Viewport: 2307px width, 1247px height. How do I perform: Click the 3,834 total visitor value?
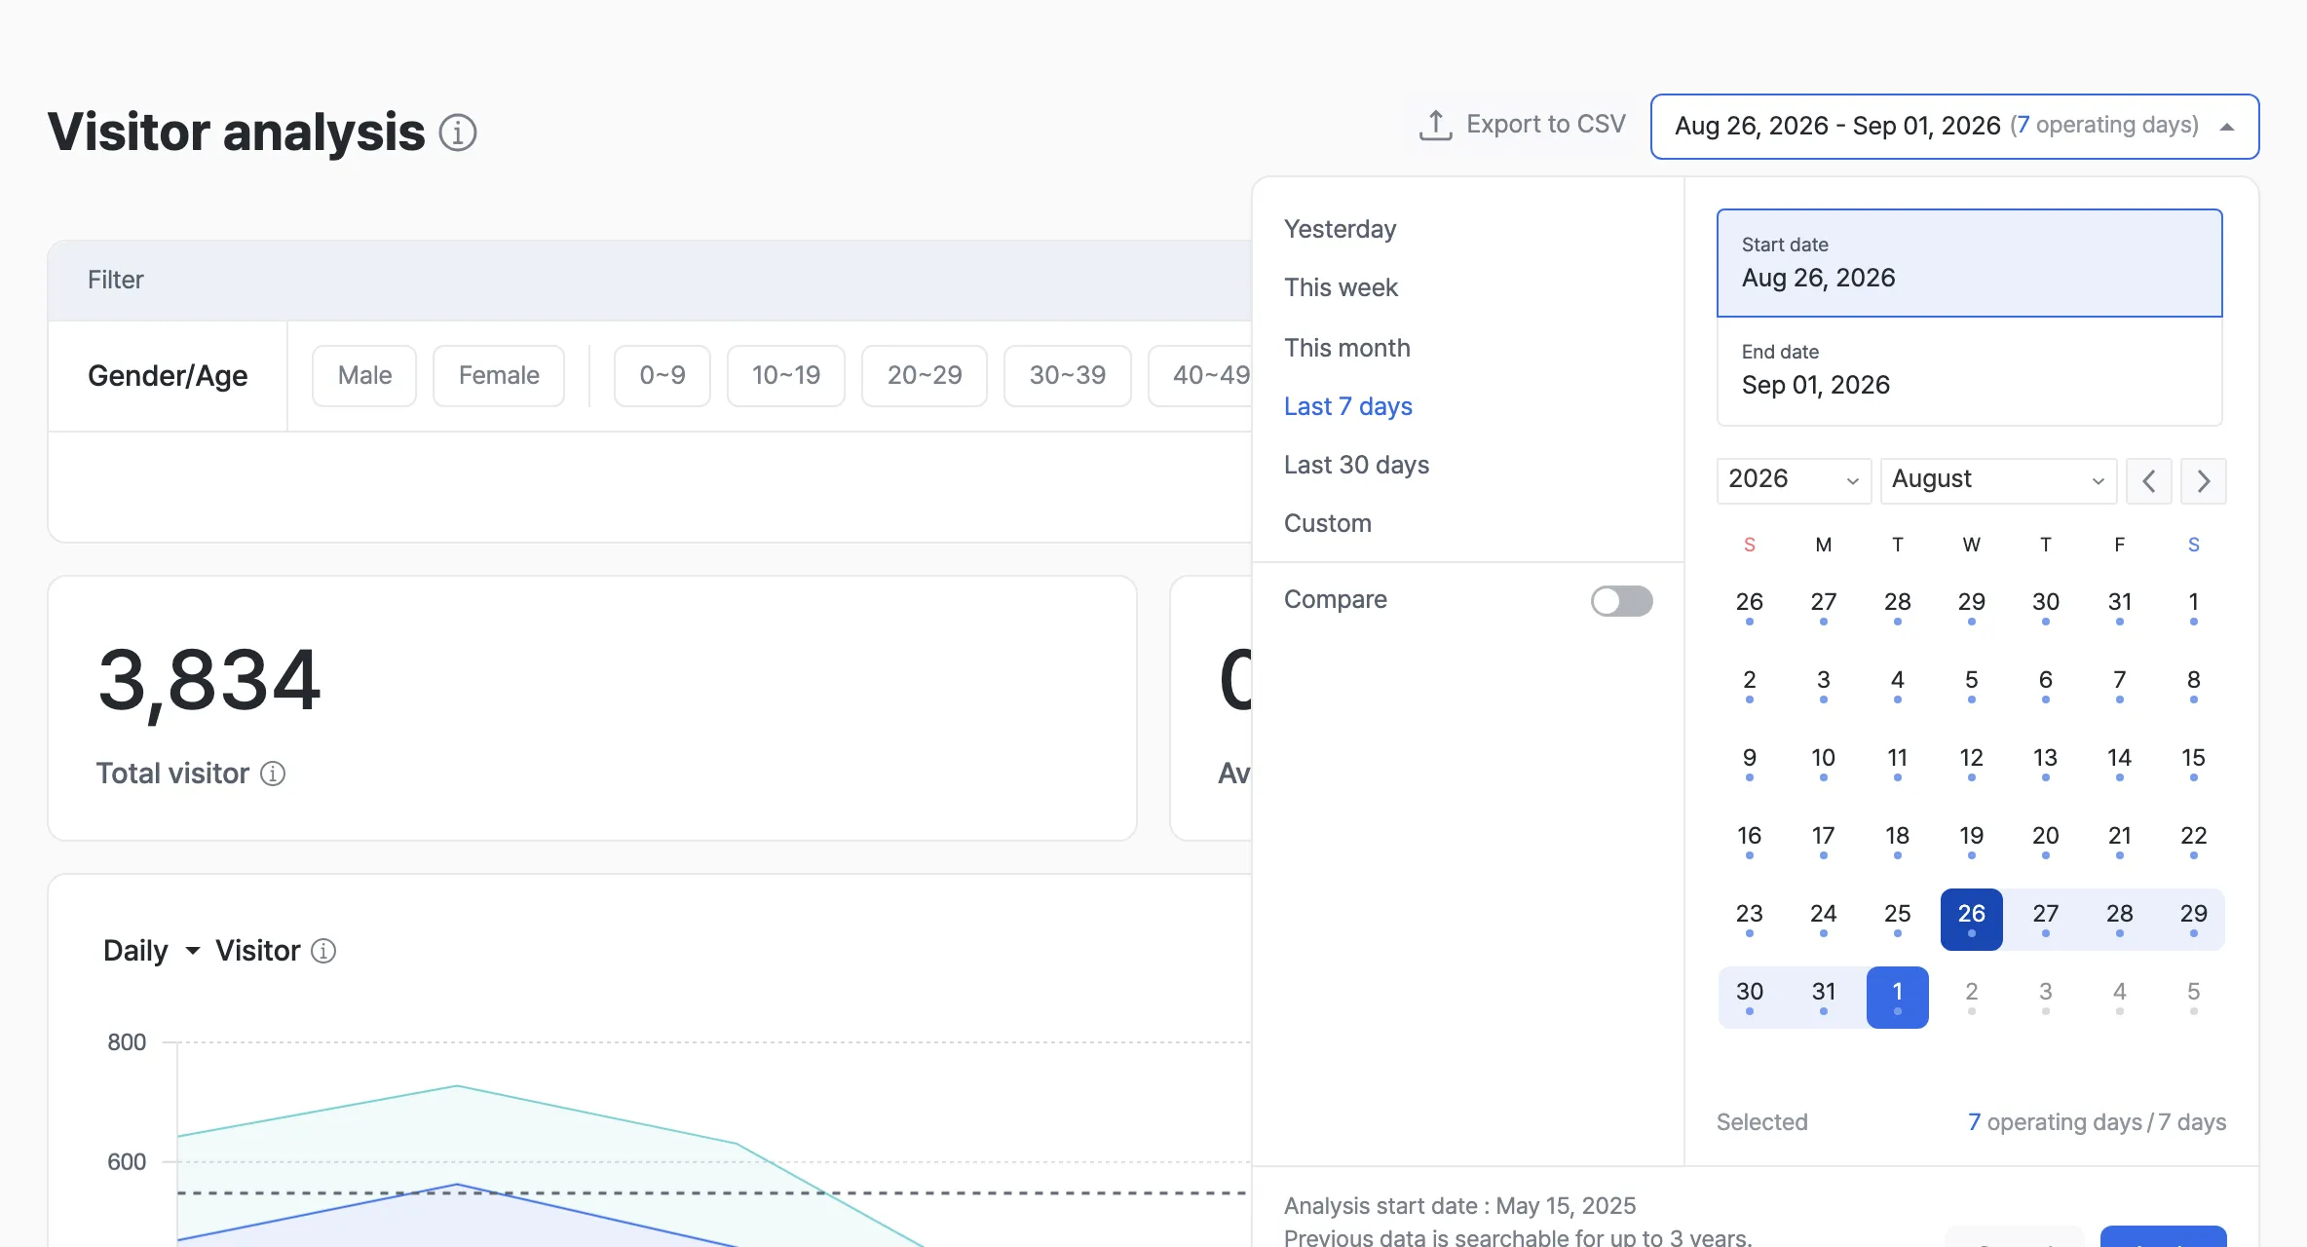tap(209, 683)
